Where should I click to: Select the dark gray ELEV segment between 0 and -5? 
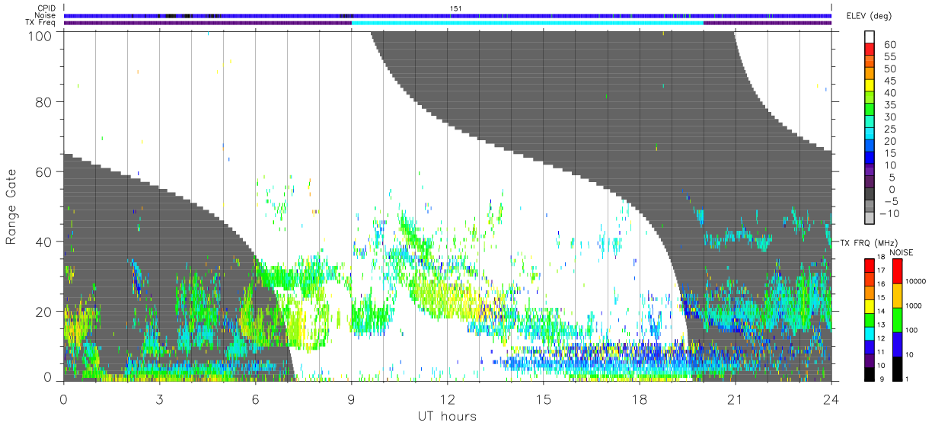click(x=870, y=195)
